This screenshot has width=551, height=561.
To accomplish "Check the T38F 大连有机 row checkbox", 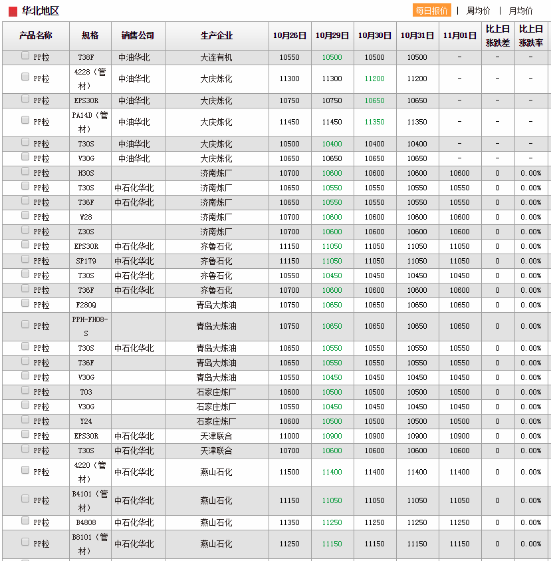I will [25, 55].
